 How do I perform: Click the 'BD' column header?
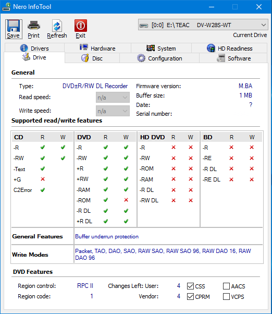click(207, 137)
